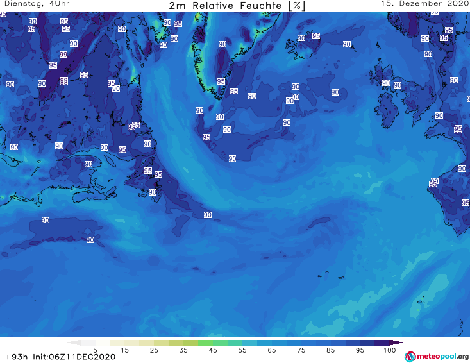Select the 'Dienstag, 4Uhr' time label

(37, 4)
